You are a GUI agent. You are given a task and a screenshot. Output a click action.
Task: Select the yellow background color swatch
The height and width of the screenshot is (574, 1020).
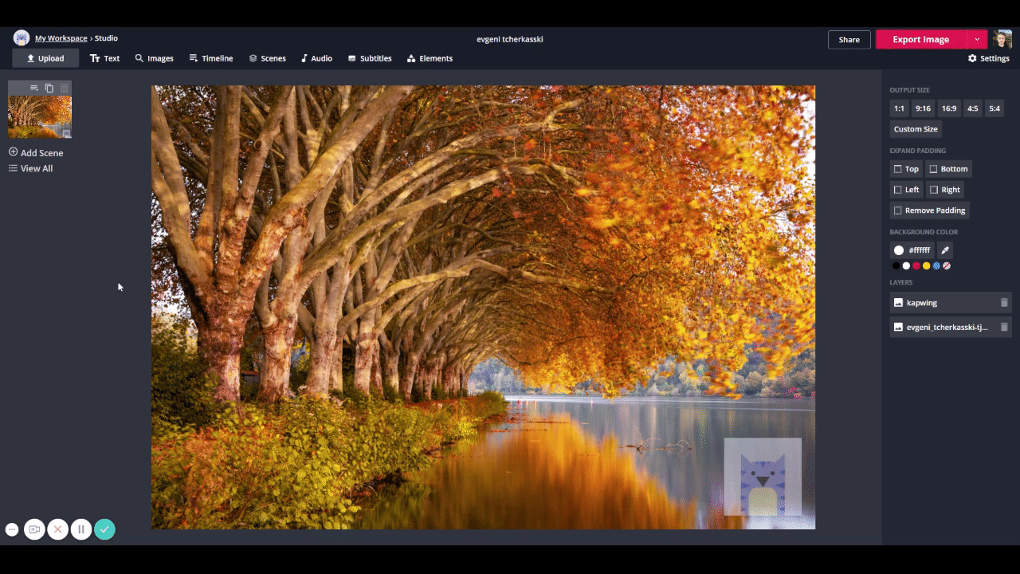(926, 266)
